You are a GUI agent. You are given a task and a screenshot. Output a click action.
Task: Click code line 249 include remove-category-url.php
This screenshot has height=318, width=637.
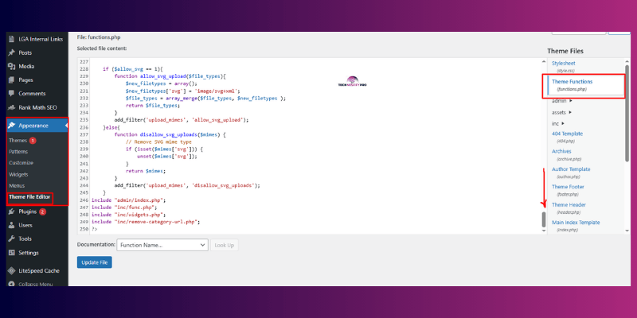[x=147, y=222]
